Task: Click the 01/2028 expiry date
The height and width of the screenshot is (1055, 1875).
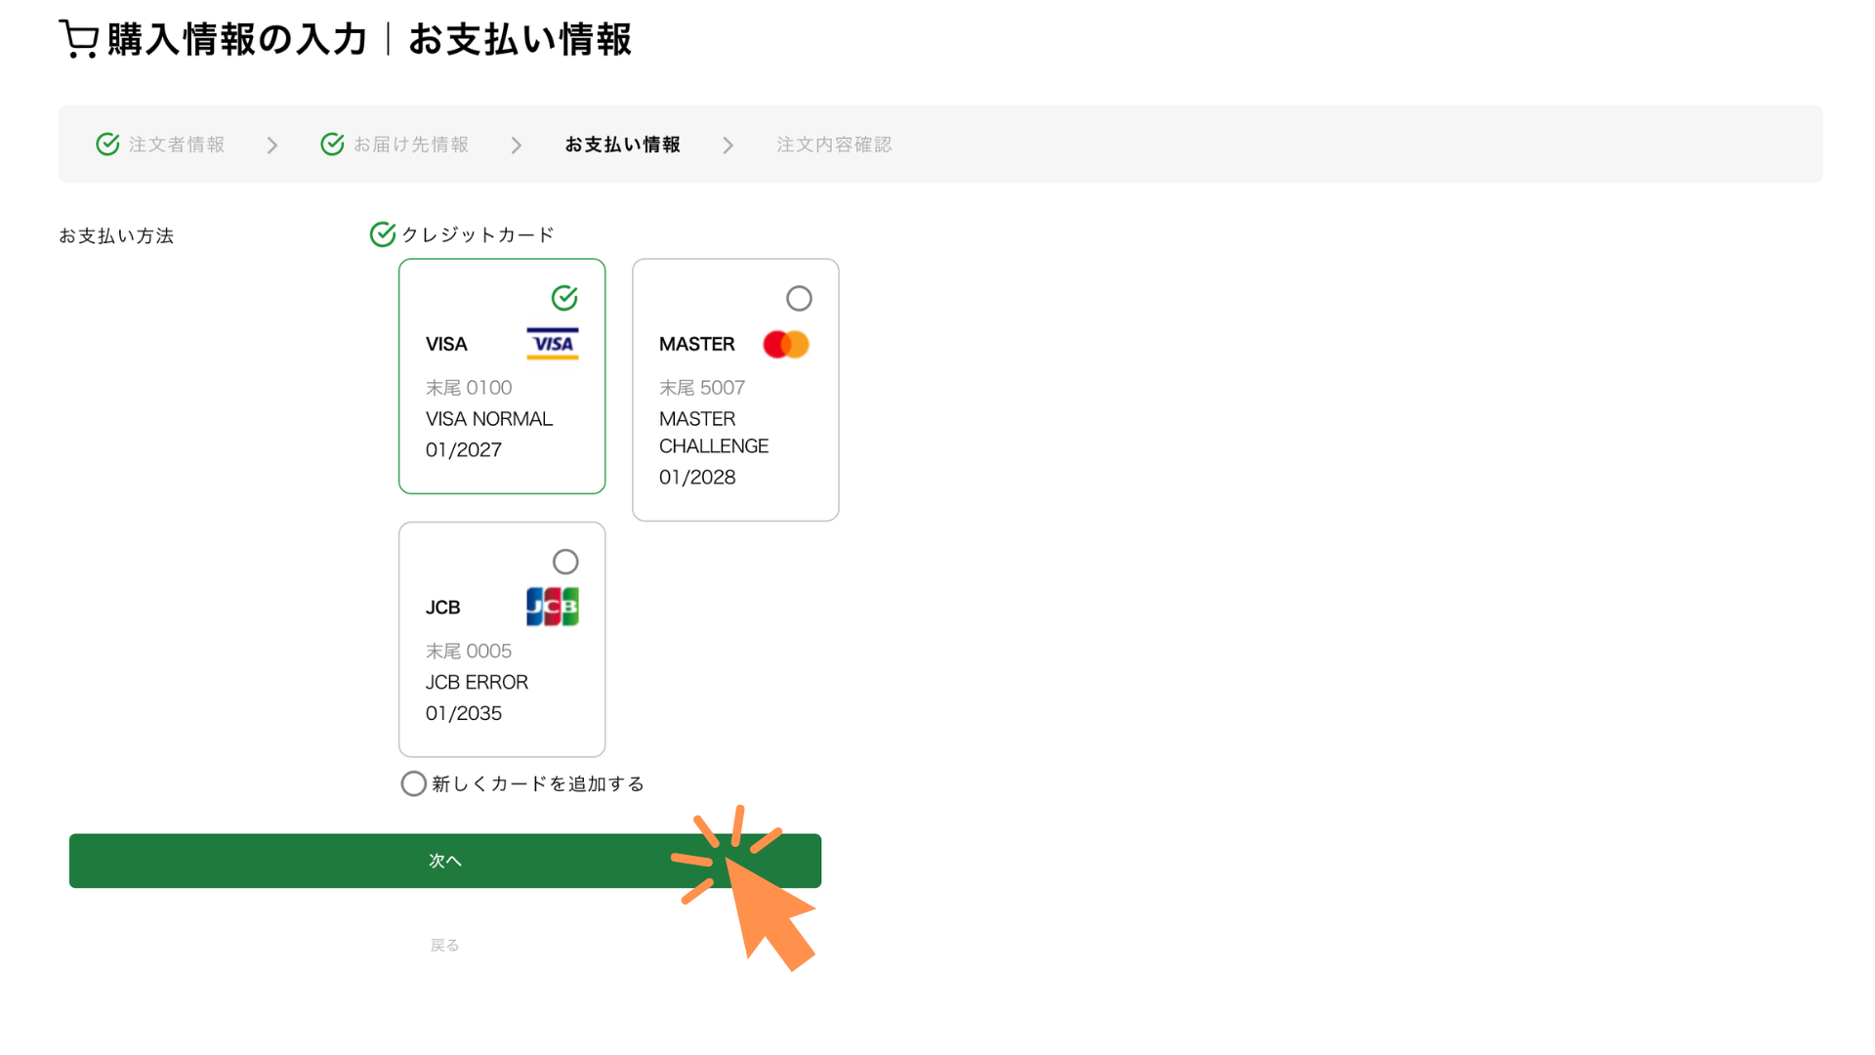Action: click(697, 478)
